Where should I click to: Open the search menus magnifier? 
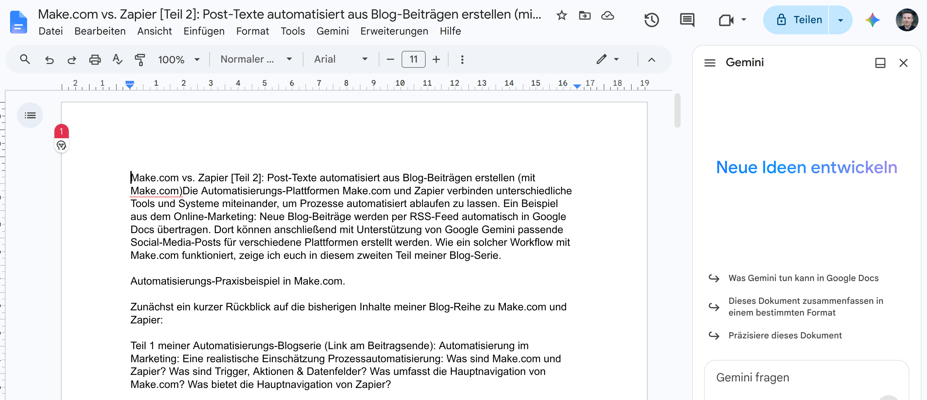click(x=25, y=59)
